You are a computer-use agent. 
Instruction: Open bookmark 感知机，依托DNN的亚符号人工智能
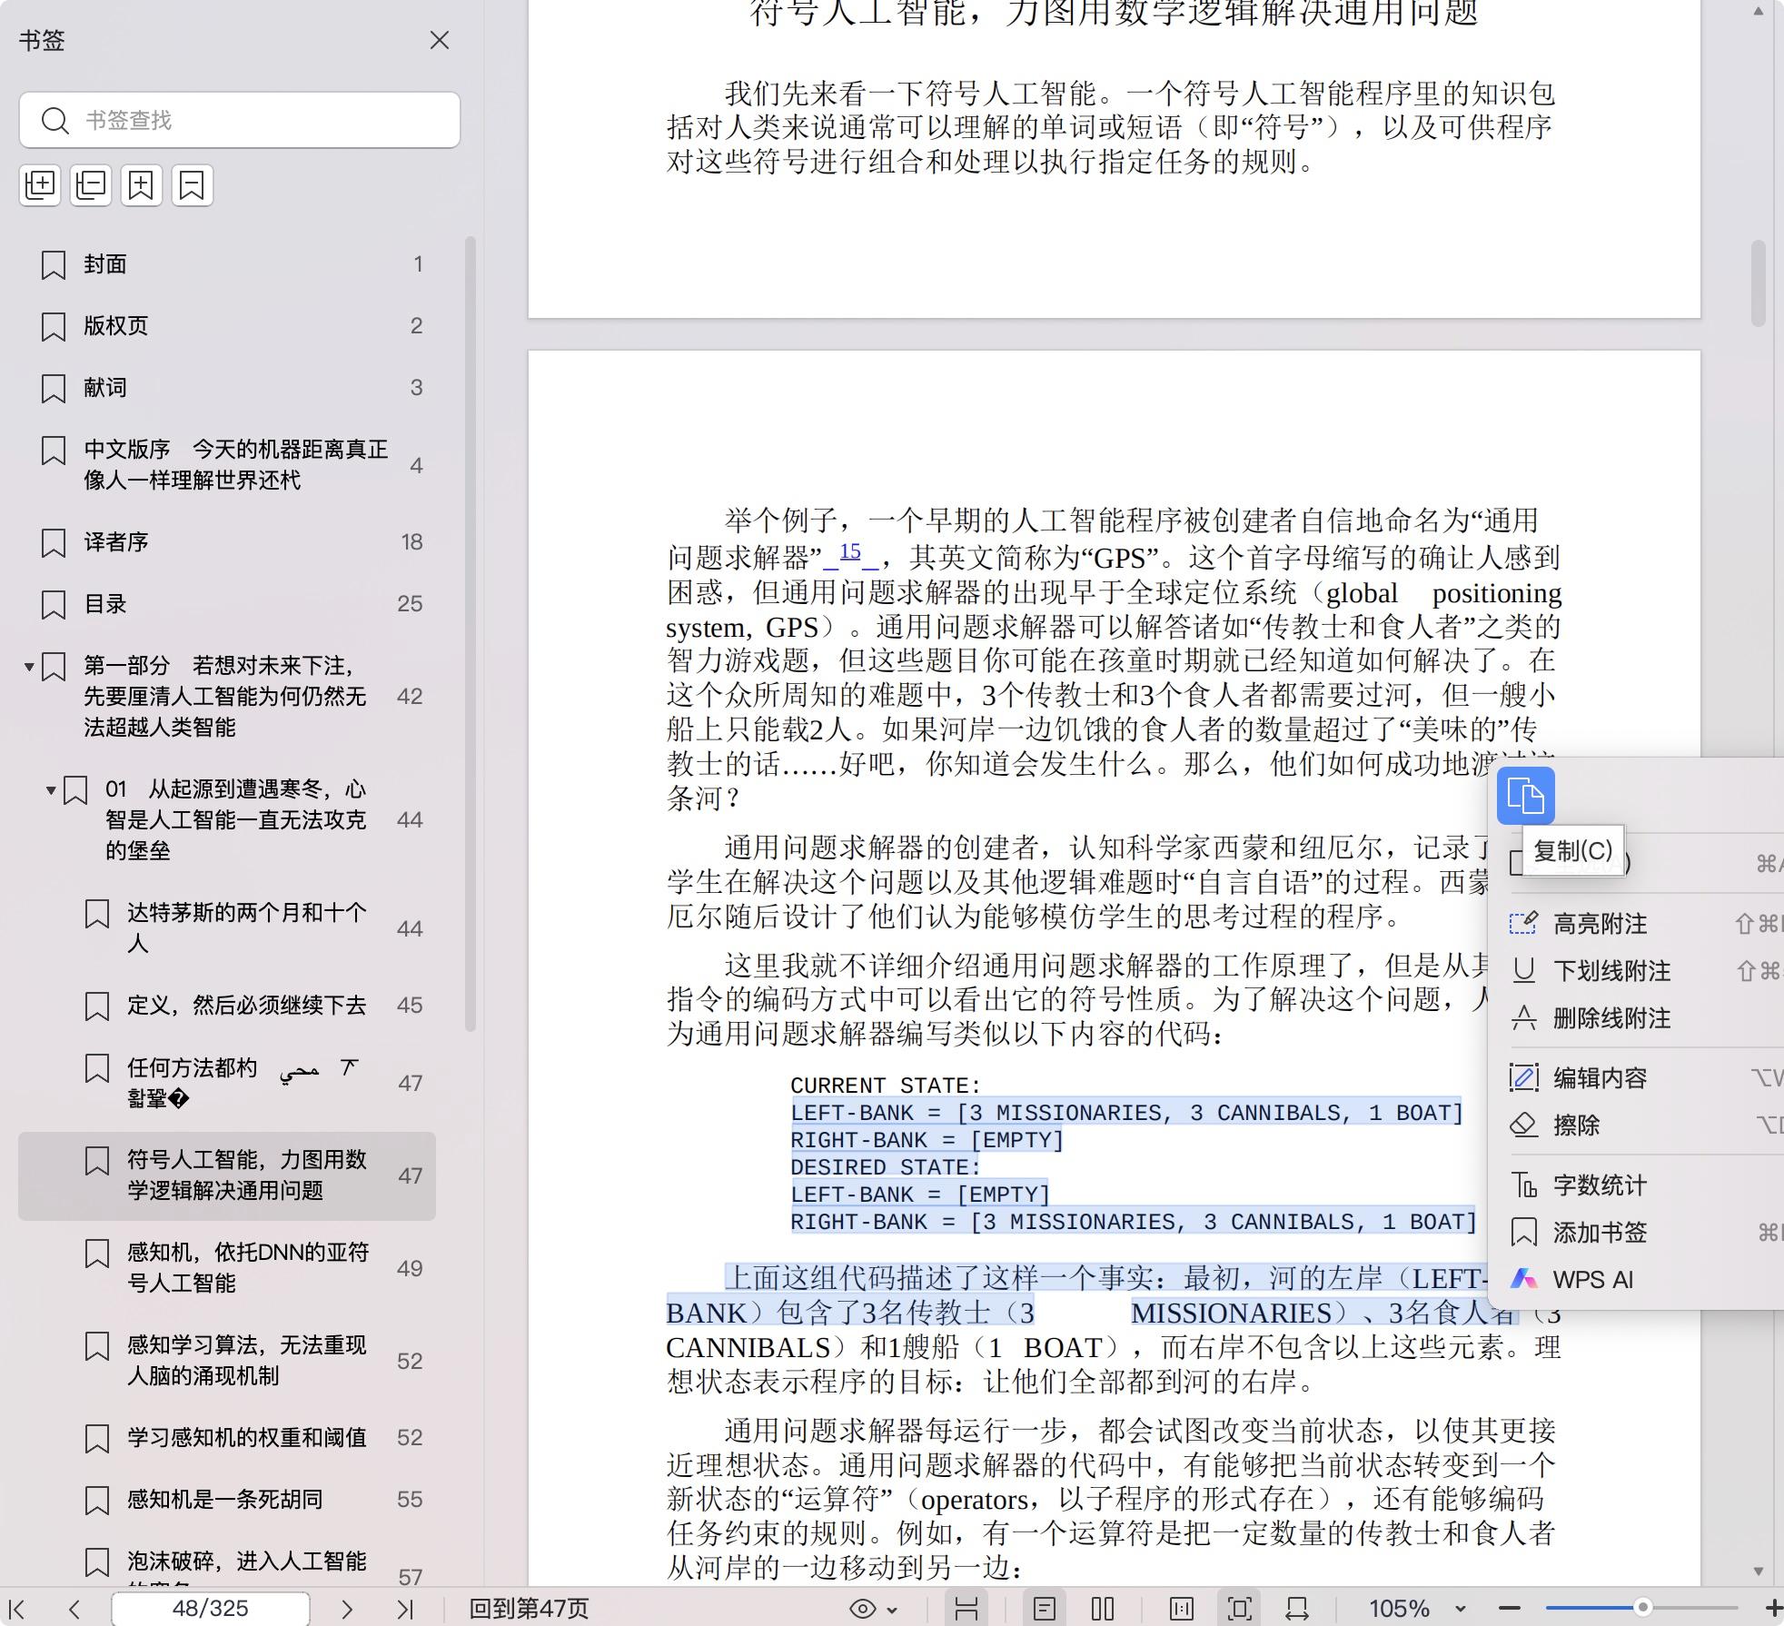pyautogui.click(x=227, y=1268)
